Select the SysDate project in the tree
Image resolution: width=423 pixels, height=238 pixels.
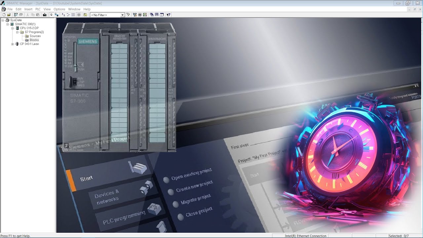16,20
